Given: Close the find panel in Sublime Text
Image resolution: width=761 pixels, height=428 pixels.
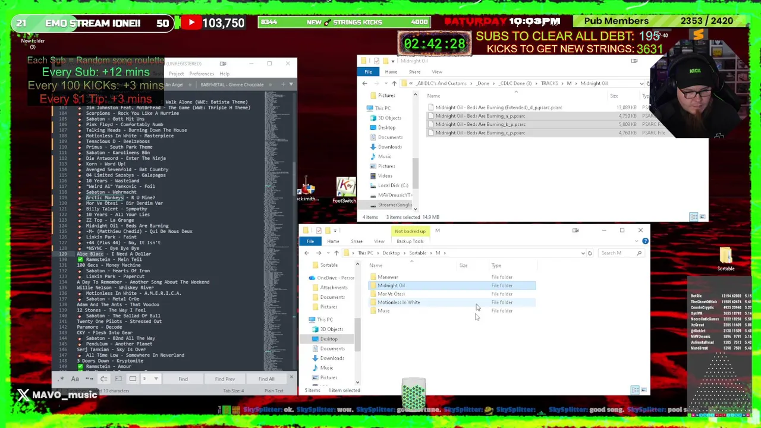Looking at the screenshot, I should (291, 377).
